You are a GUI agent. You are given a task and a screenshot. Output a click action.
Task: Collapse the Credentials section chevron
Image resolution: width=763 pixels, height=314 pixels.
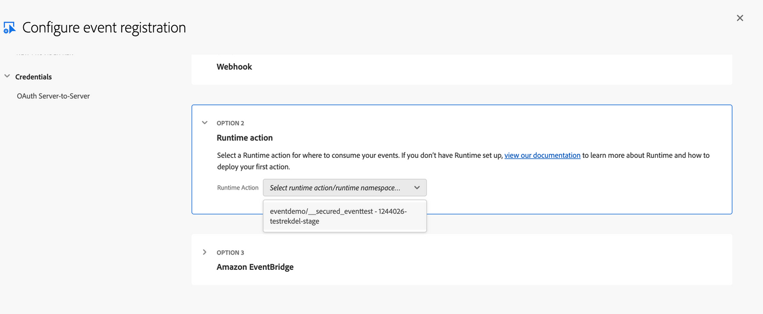click(x=7, y=76)
